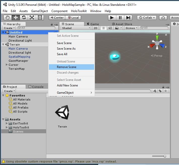
Task: Toggle Local handle orientation
Action: pos(73,18)
